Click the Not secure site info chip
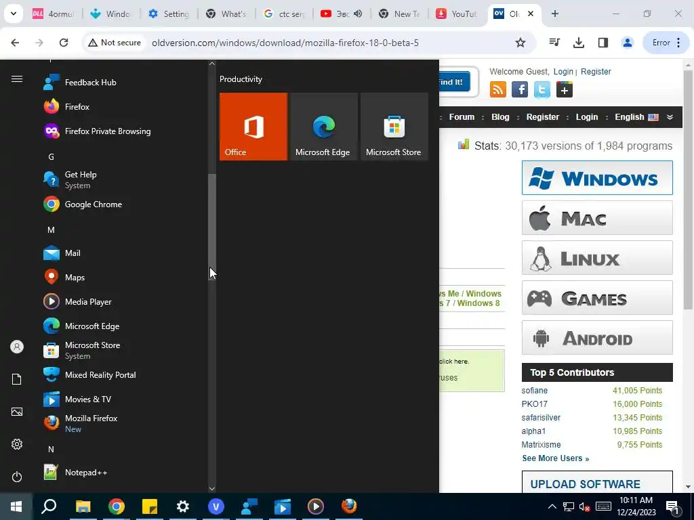 click(115, 43)
